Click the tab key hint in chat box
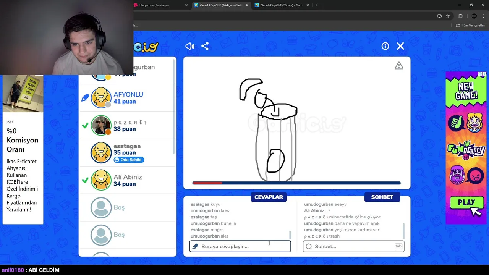This screenshot has width=489, height=275. pos(398,246)
